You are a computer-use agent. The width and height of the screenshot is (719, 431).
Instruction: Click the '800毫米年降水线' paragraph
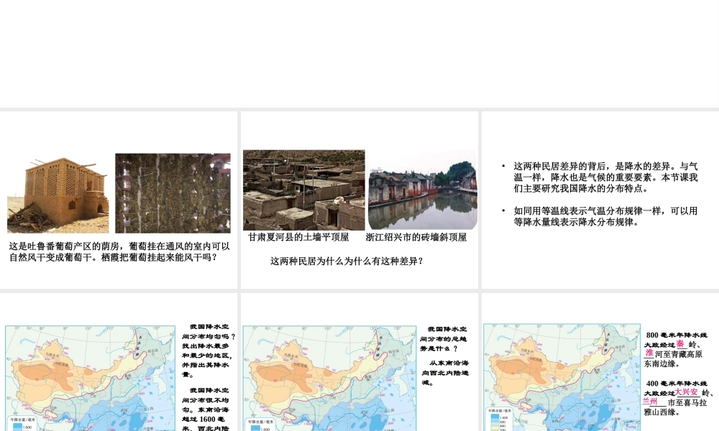(x=675, y=350)
